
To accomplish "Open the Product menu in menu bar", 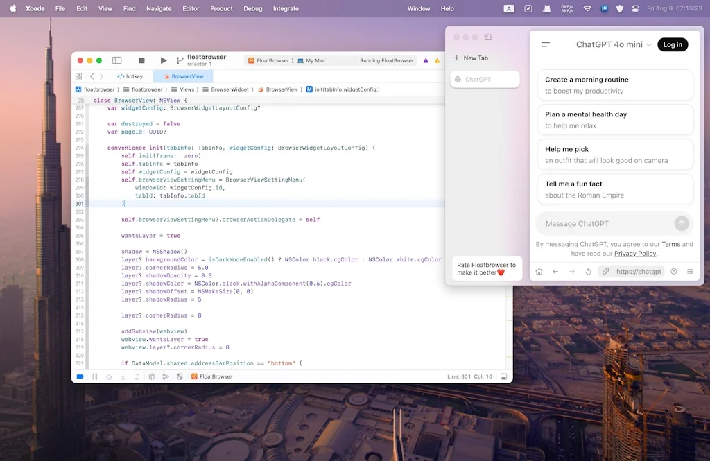I will click(x=221, y=8).
